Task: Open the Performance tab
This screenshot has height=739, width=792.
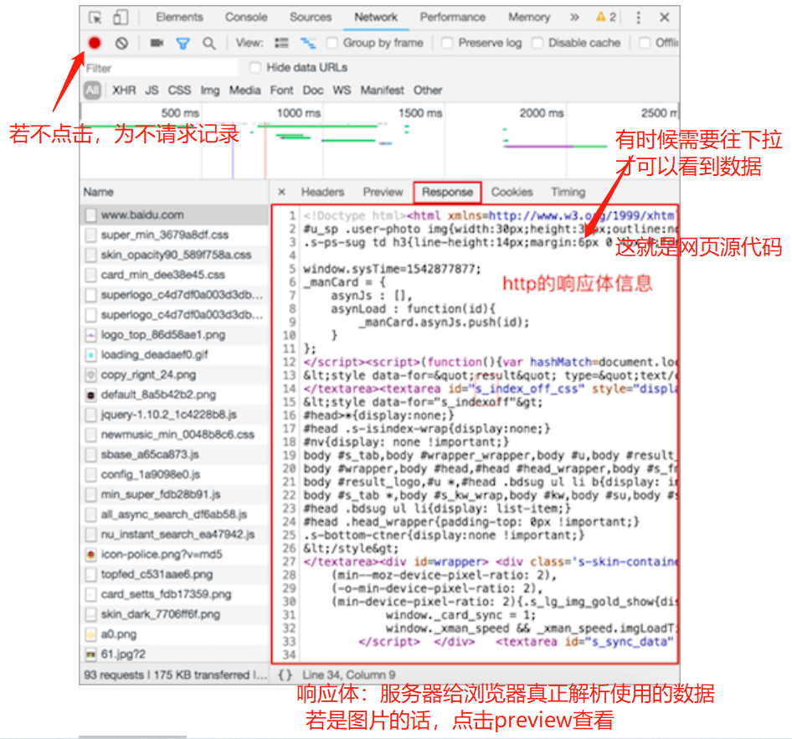Action: pos(453,18)
